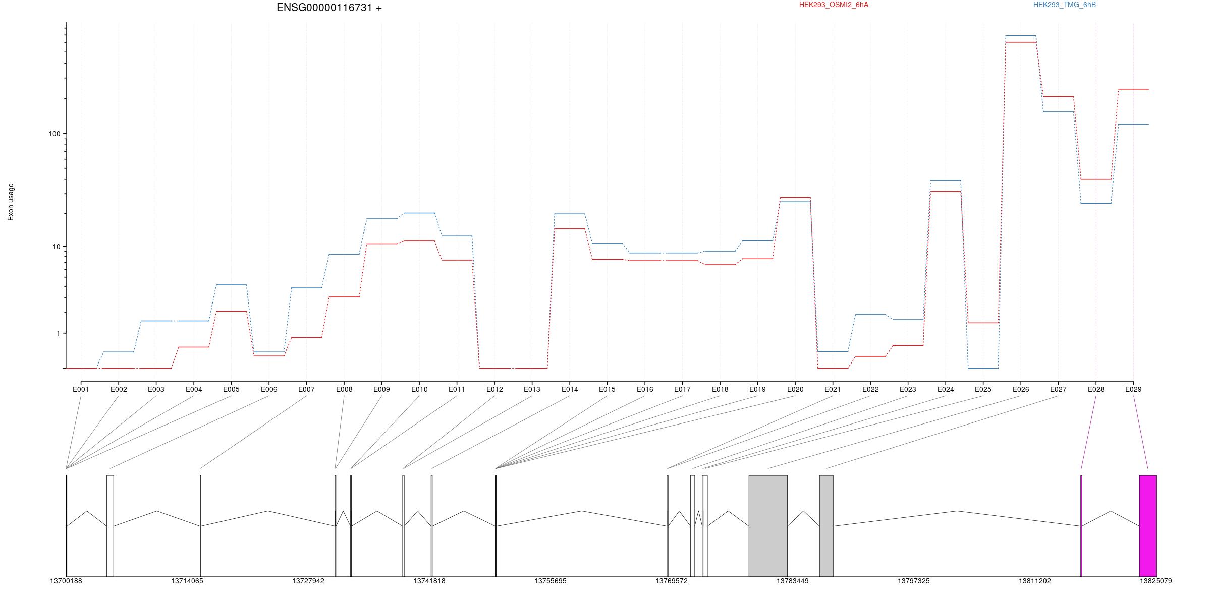Screen dimensions: 1211x605
Task: Click exon label E015
Action: pos(607,389)
